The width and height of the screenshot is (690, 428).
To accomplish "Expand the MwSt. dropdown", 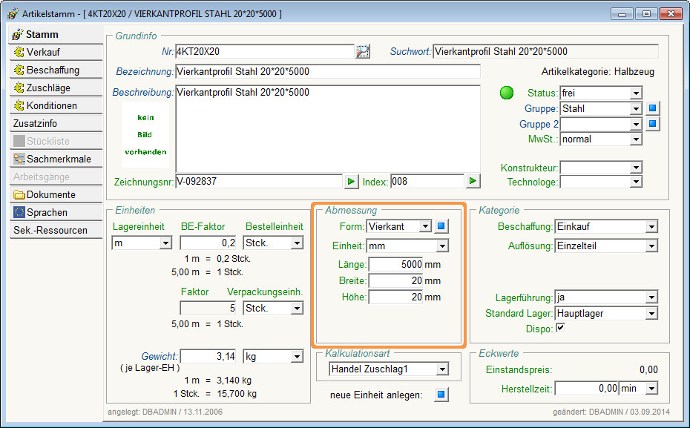I will point(635,139).
